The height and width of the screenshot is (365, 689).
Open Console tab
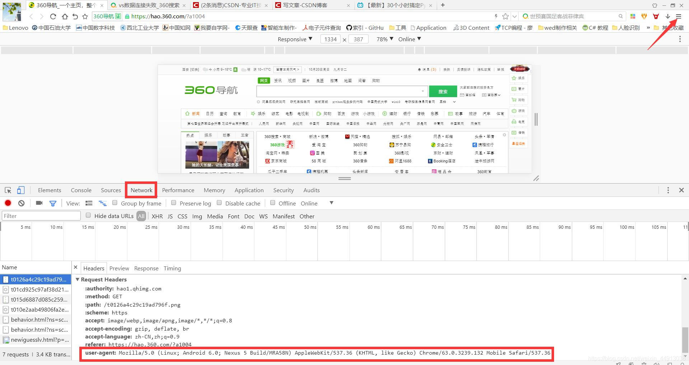pyautogui.click(x=81, y=190)
